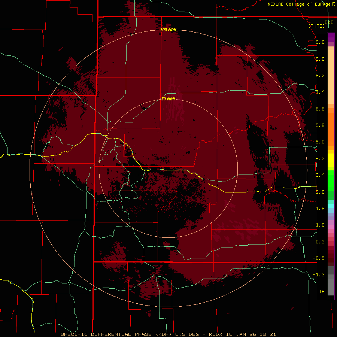Click the 9.0 scale value
The height and width of the screenshot is (337, 337).
click(x=320, y=59)
